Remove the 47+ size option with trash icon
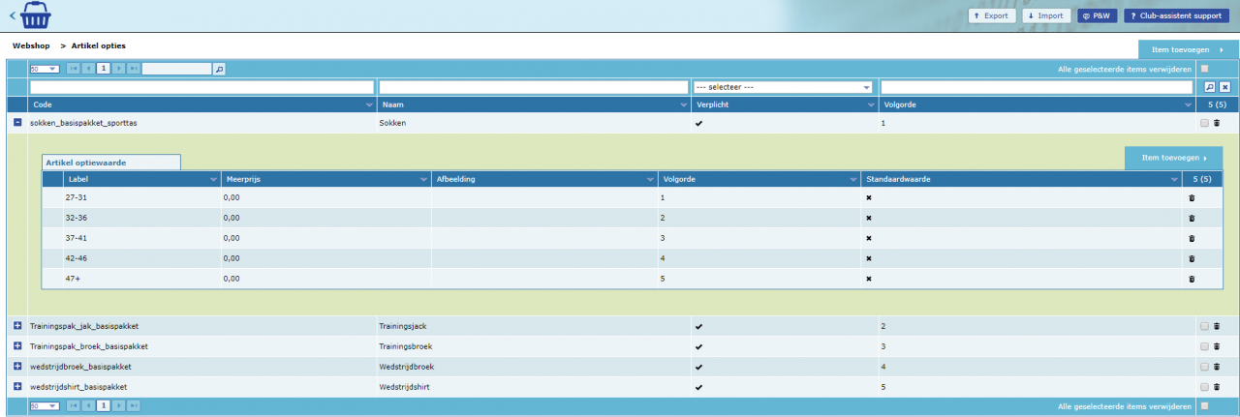This screenshot has height=417, width=1240. pyautogui.click(x=1192, y=279)
